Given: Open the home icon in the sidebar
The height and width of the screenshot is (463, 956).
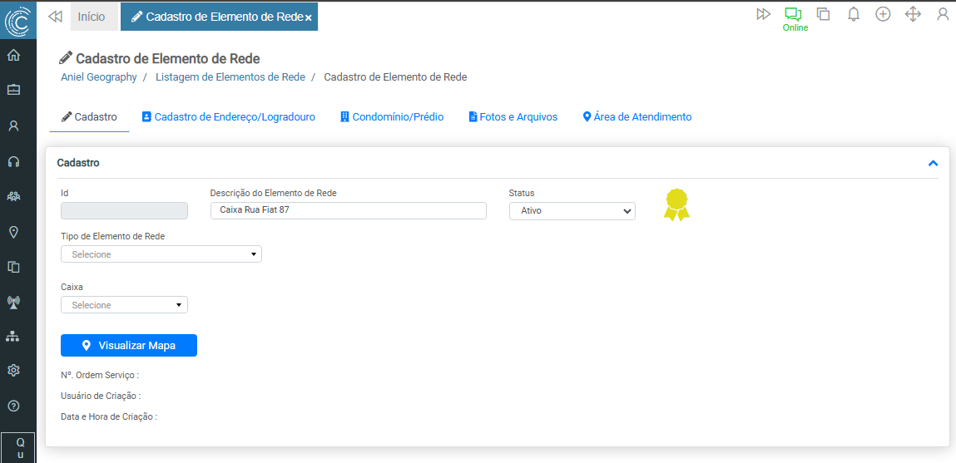Looking at the screenshot, I should point(13,56).
